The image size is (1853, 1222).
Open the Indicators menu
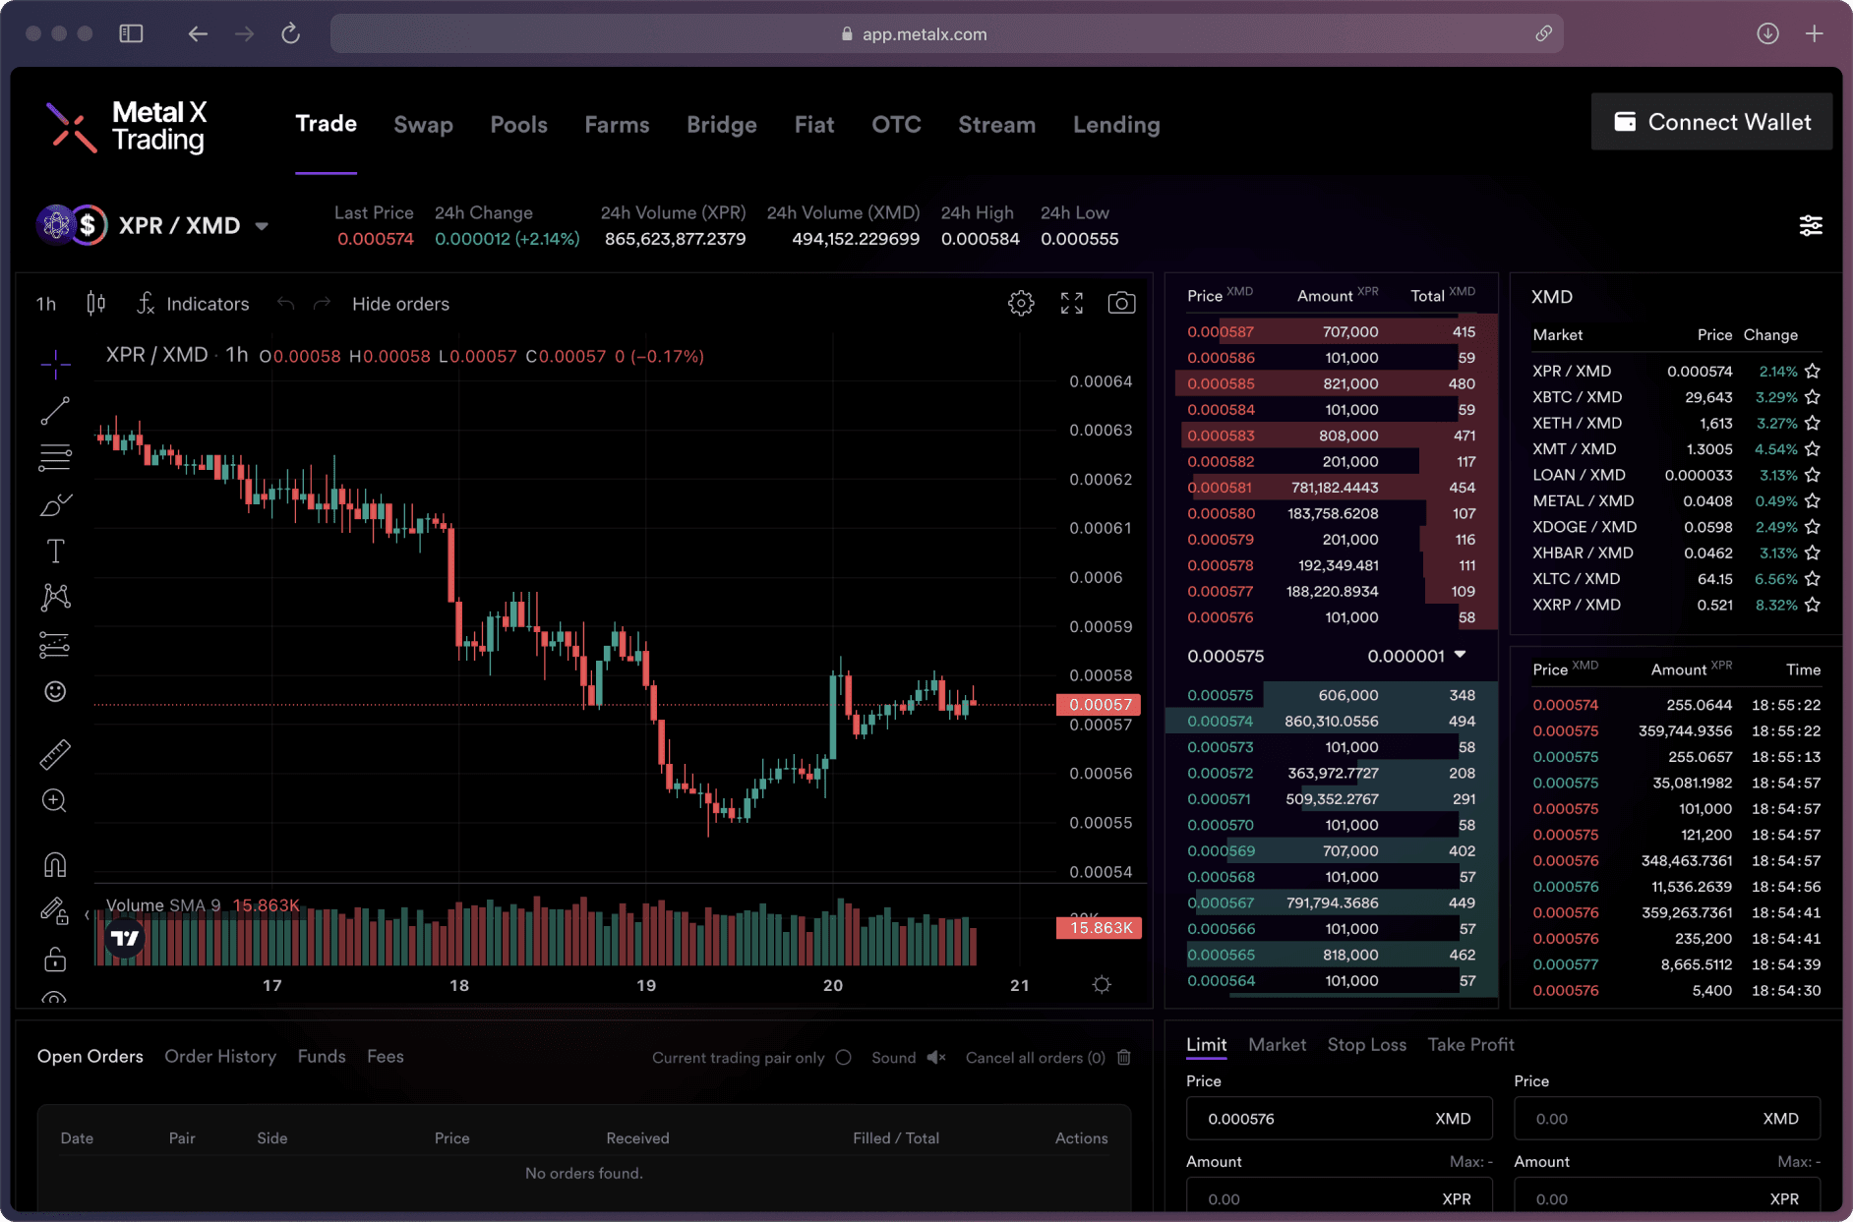coord(193,304)
